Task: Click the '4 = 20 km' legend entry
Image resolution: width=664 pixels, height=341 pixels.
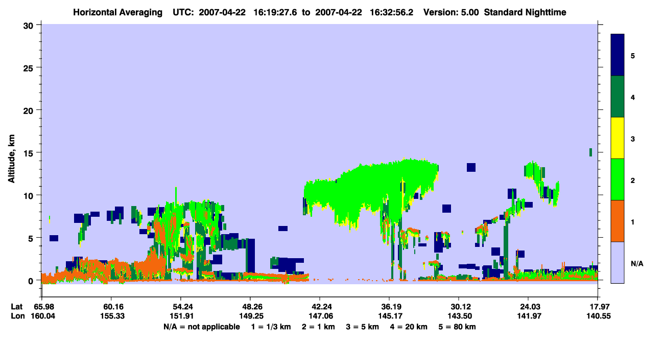Action: 410,327
